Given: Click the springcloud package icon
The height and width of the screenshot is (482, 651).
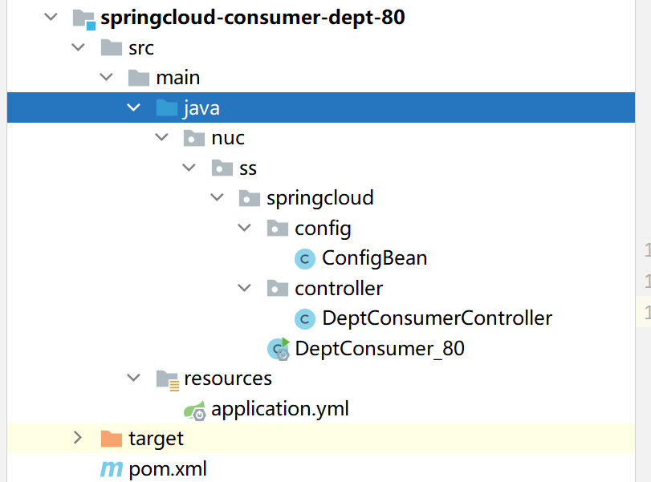Looking at the screenshot, I should click(250, 198).
